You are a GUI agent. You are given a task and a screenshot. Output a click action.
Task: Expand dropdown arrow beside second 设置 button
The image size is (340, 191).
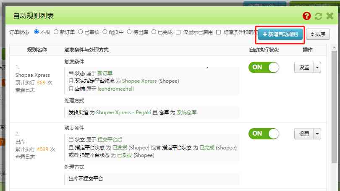(317, 134)
